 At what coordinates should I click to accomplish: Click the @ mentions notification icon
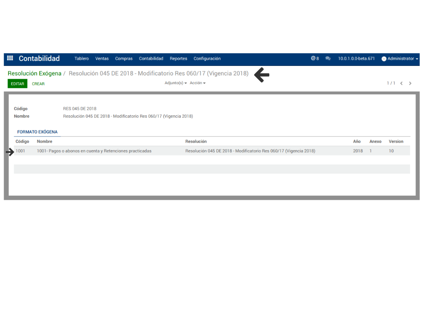(x=314, y=58)
